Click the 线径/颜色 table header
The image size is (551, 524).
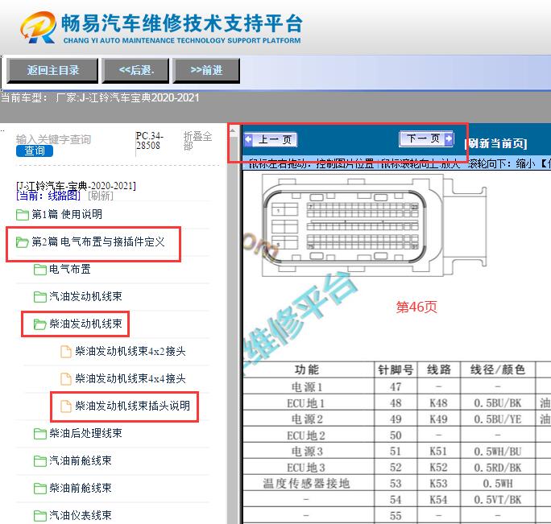tap(498, 369)
